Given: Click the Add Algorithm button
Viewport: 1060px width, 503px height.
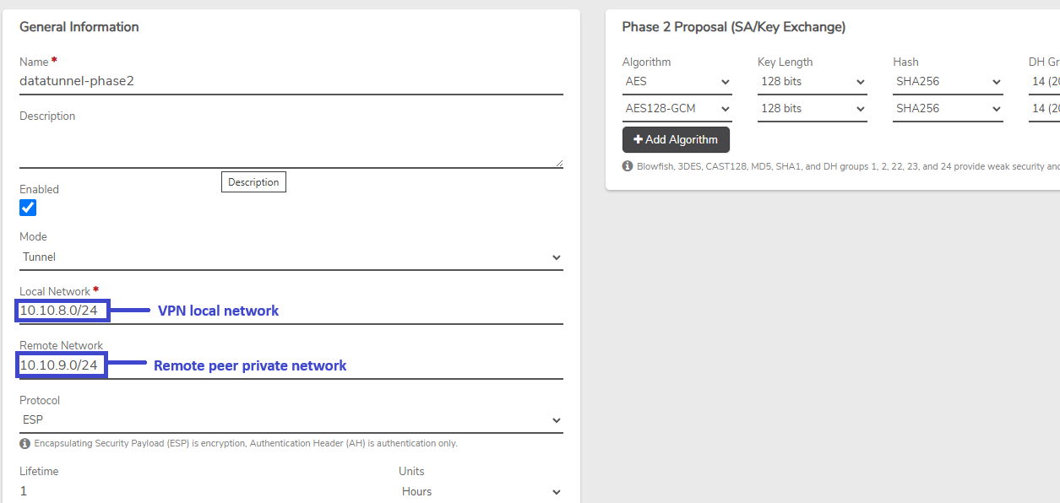Looking at the screenshot, I should tap(676, 139).
